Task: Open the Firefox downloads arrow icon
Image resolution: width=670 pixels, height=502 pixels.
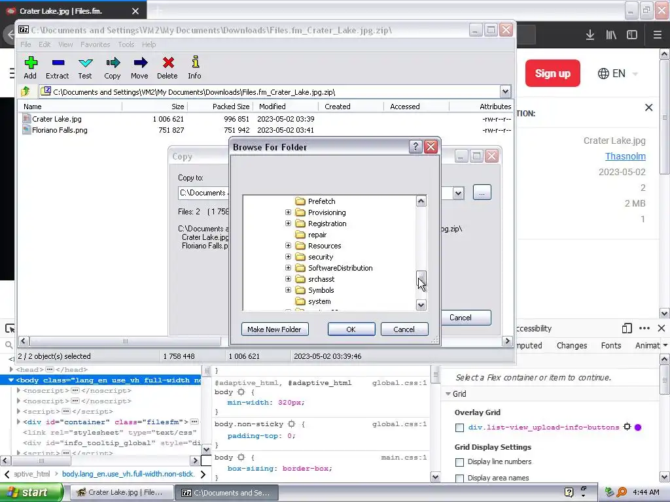Action: (x=590, y=35)
